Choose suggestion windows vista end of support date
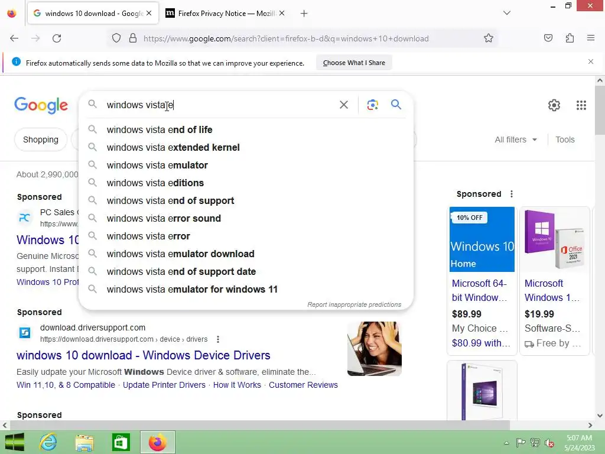Image resolution: width=605 pixels, height=454 pixels. [246, 272]
